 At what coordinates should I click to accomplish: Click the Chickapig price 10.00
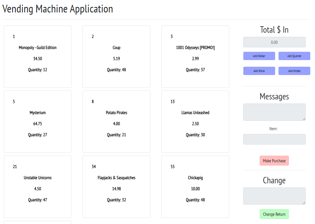click(195, 189)
